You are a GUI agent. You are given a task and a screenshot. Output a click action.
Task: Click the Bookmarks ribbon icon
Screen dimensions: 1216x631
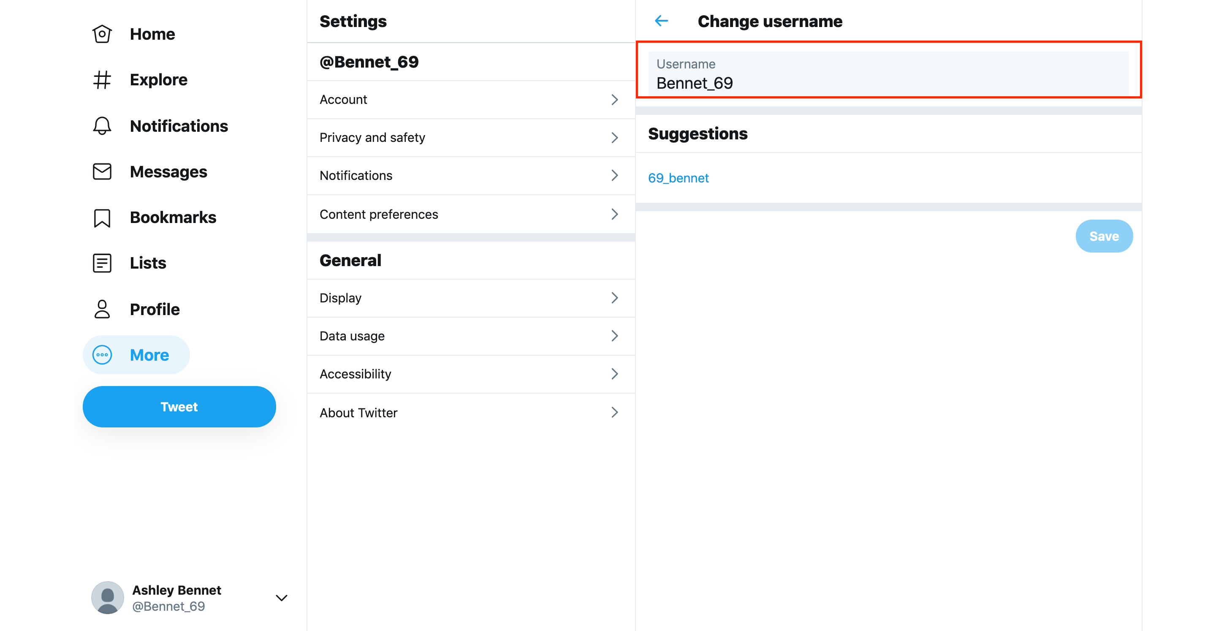[x=102, y=217]
